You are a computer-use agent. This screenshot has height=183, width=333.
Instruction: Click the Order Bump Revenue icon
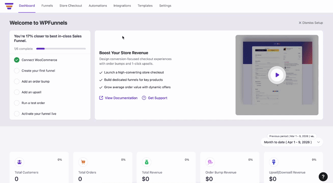210,162
